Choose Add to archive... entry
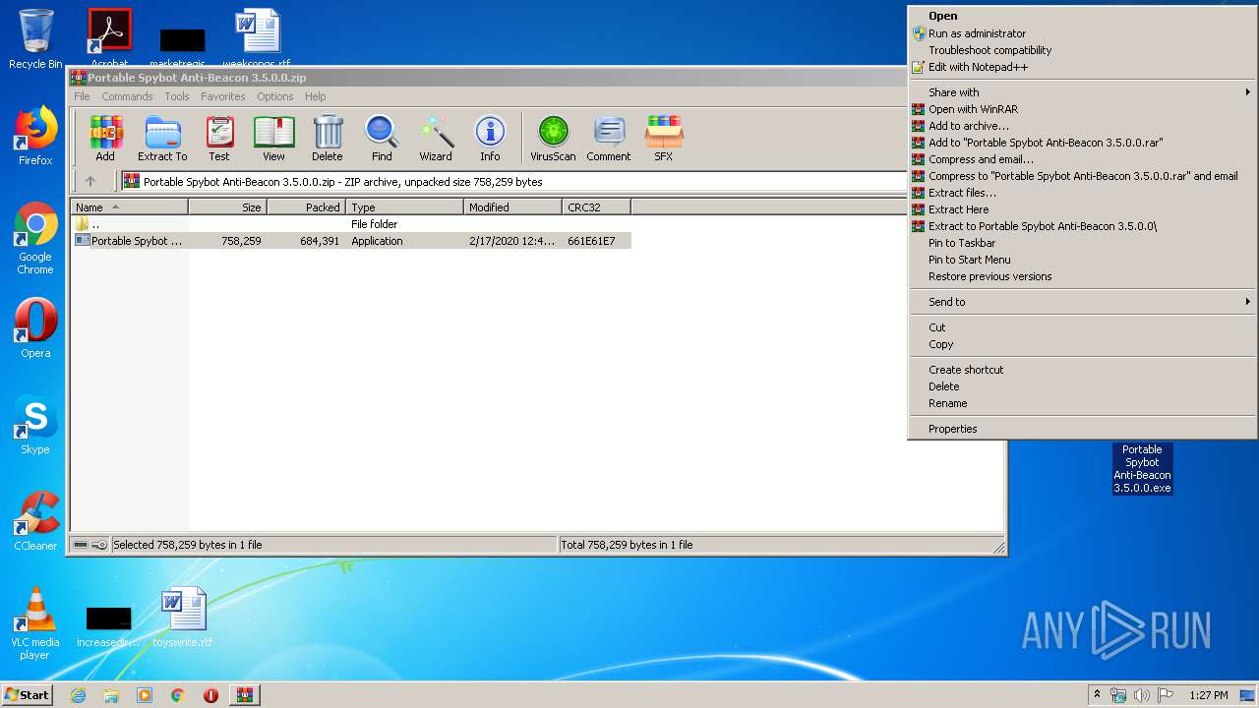This screenshot has width=1259, height=708. [x=1082, y=126]
